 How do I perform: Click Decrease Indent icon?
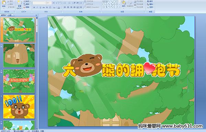75,3
